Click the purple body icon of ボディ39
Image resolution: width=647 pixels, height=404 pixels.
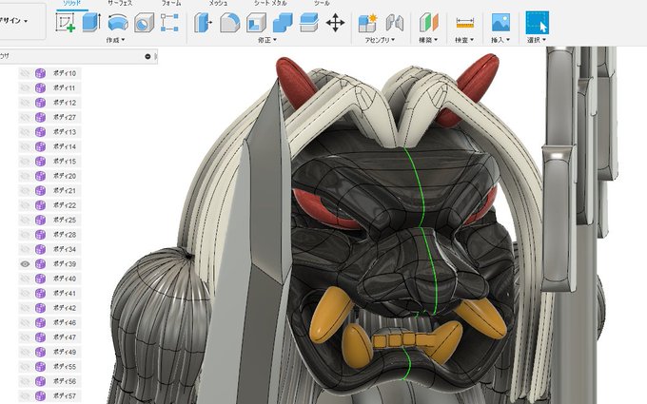point(40,264)
